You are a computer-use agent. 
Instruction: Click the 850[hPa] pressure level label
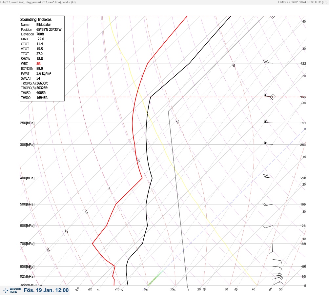[27, 267]
